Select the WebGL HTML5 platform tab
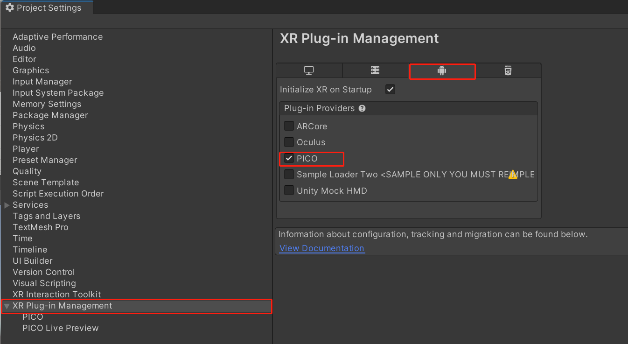Screen dimensions: 628x344 [x=508, y=70]
